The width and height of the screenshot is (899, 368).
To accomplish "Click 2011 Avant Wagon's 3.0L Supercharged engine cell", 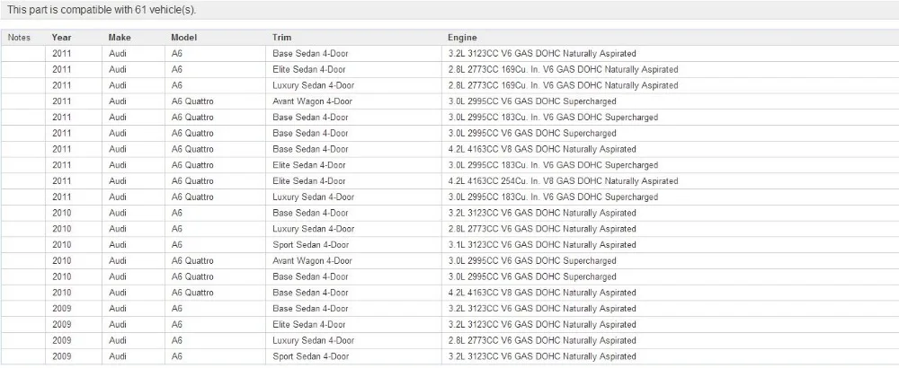I will (x=532, y=101).
